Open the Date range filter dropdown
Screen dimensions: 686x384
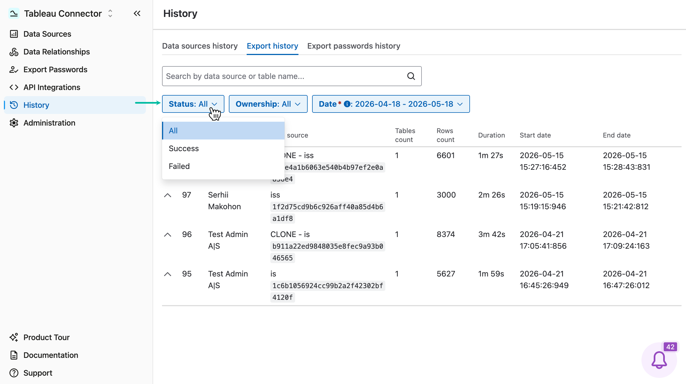tap(391, 104)
